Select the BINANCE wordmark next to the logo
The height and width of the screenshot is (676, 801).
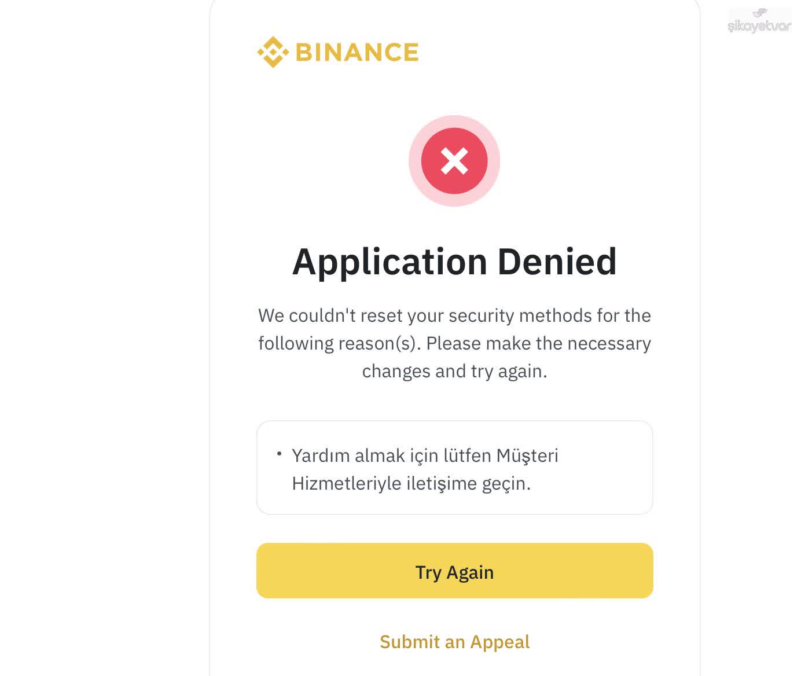357,52
